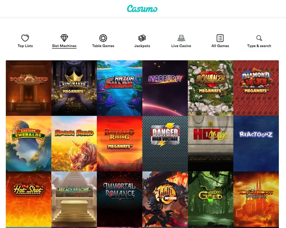The image size is (286, 228).
Task: Open the Live Casino dealer icon
Action: [181, 38]
